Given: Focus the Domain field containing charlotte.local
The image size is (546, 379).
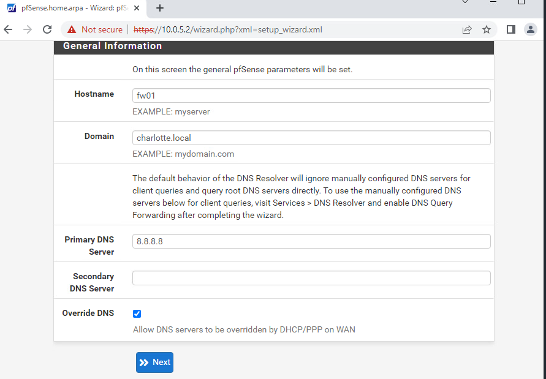Looking at the screenshot, I should (311, 138).
